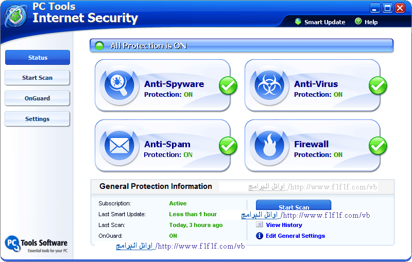Select Start Scan in the left sidebar

(38, 78)
